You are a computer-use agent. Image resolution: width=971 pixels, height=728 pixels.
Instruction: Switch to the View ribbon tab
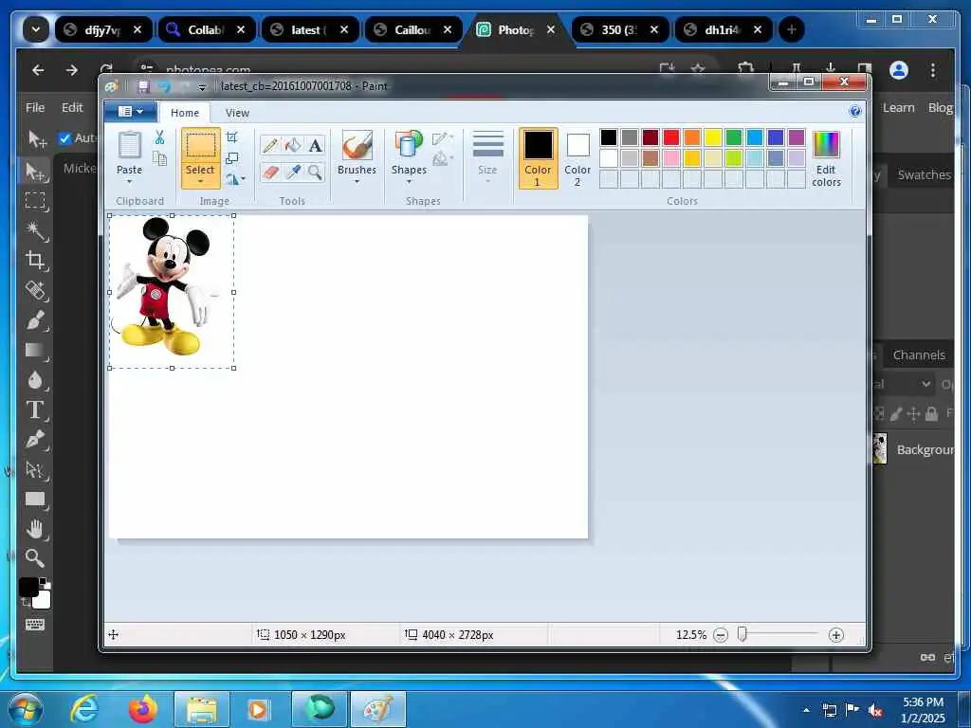coord(237,113)
